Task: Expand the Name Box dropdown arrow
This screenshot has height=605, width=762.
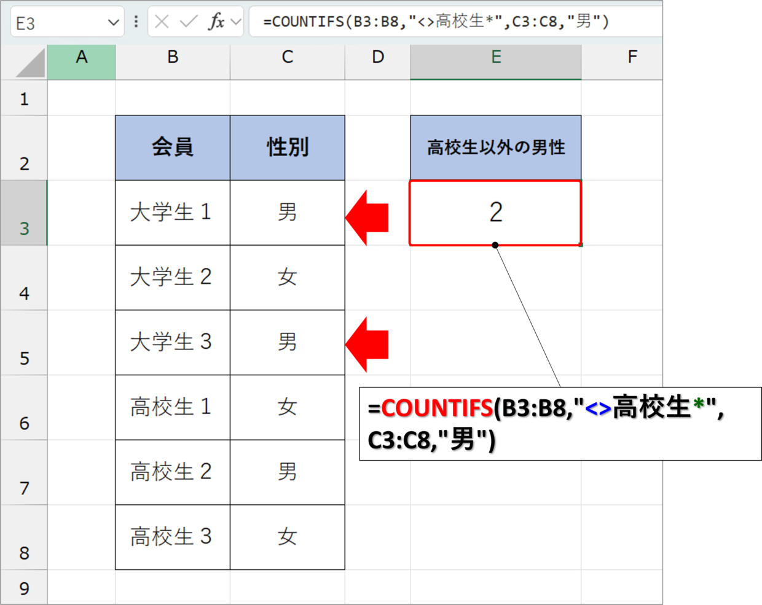Action: pyautogui.click(x=113, y=23)
